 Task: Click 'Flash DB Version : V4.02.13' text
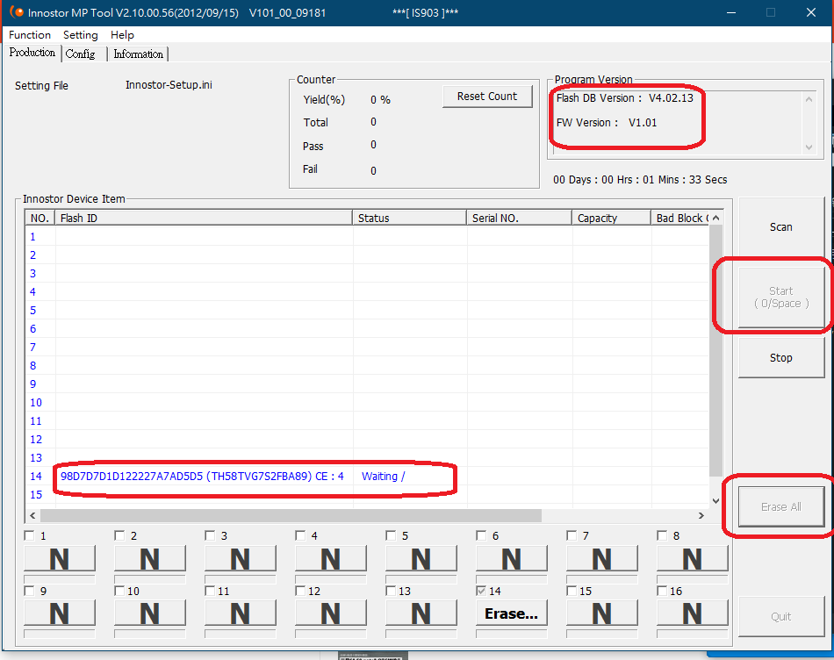pos(624,98)
